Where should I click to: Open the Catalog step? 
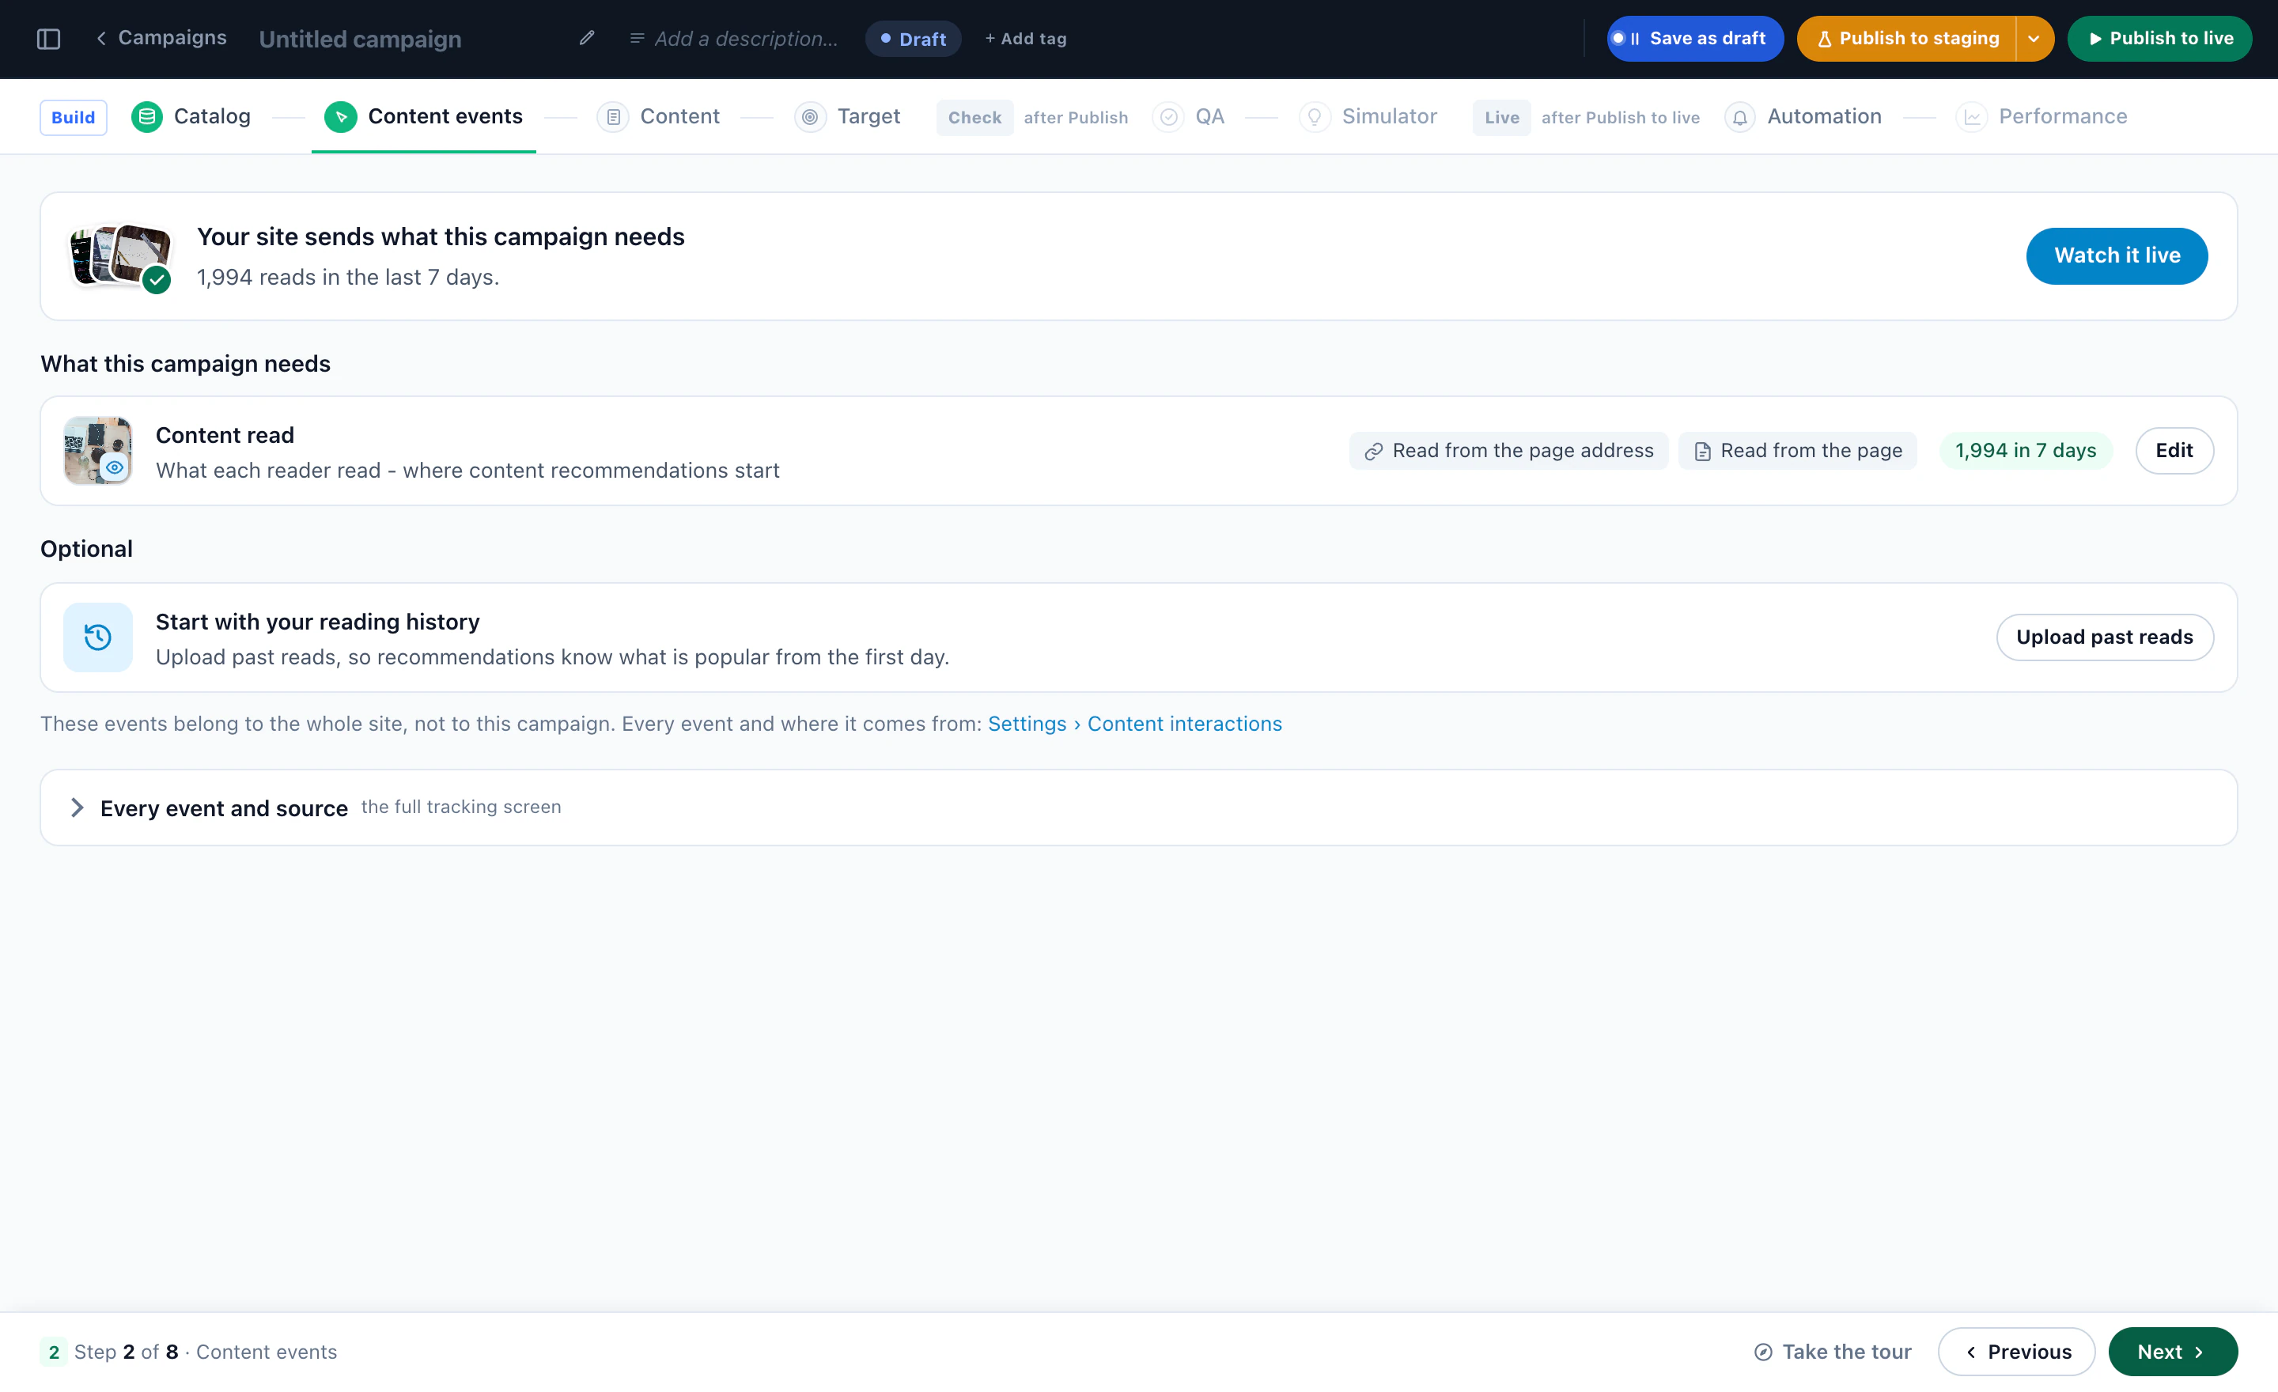coord(191,116)
